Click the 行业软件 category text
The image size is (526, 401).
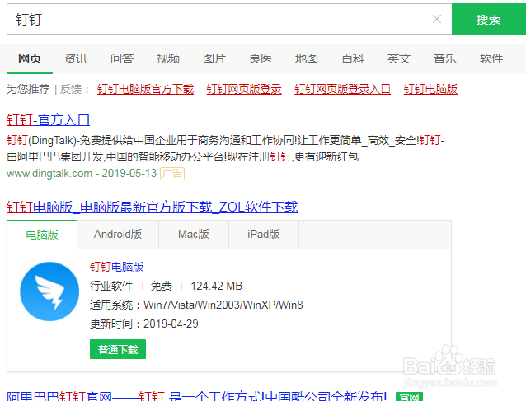(x=111, y=286)
